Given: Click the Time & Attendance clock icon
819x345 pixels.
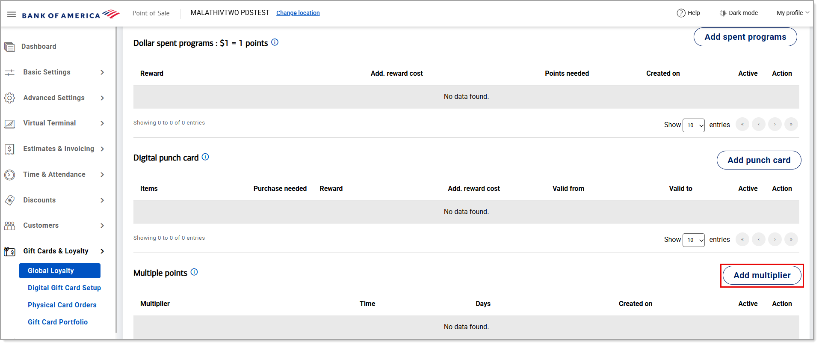Looking at the screenshot, I should tap(9, 175).
